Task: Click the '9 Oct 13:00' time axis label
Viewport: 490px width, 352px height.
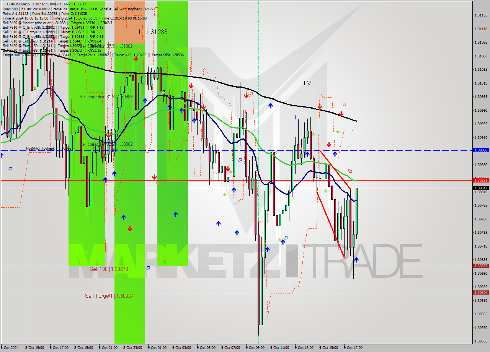Action: click(304, 348)
